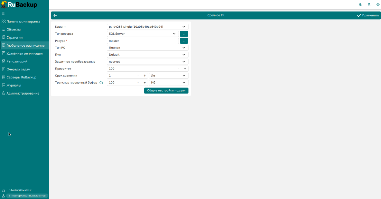Open Панель мониторинга in the sidebar

tap(23, 22)
